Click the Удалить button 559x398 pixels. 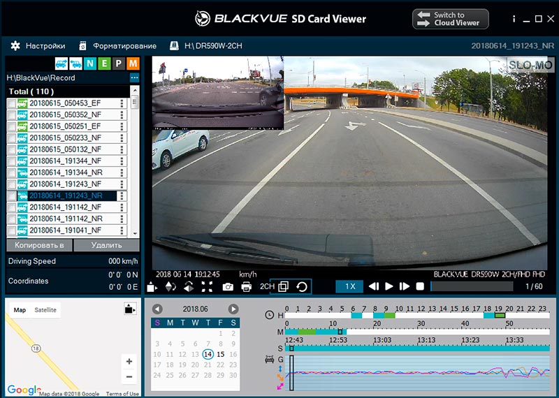[x=106, y=245]
